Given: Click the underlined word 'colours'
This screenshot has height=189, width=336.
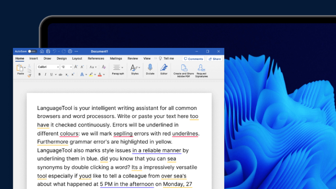Looking at the screenshot, I should [x=69, y=134].
